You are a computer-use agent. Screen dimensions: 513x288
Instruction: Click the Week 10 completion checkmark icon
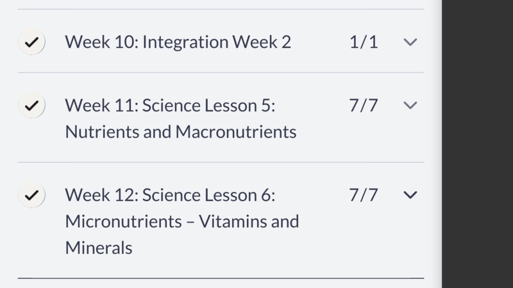pyautogui.click(x=31, y=42)
